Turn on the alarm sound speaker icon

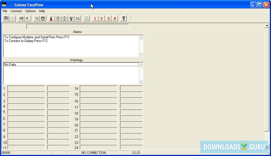click(x=21, y=18)
